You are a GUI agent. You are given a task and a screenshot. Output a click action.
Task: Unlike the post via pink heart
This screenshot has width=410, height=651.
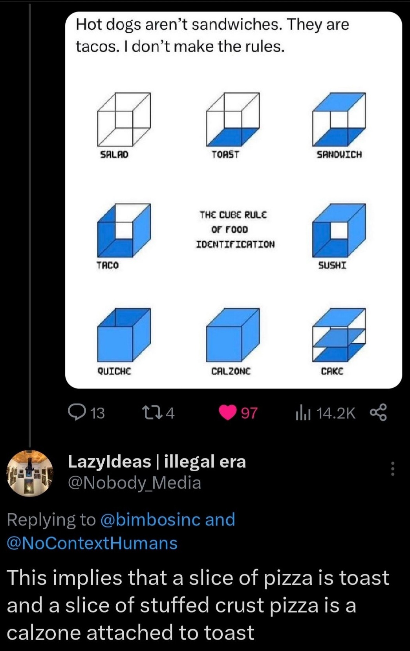(x=227, y=413)
